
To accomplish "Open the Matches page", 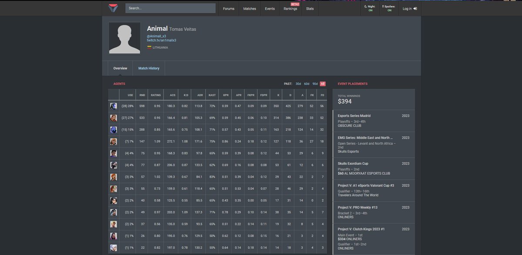I will 250,8.
